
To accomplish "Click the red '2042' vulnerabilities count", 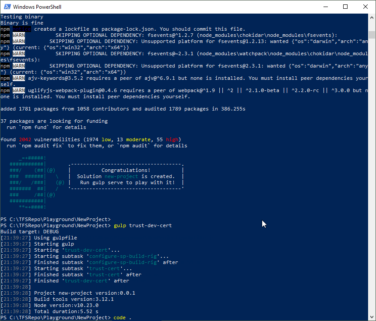I will [x=25, y=139].
